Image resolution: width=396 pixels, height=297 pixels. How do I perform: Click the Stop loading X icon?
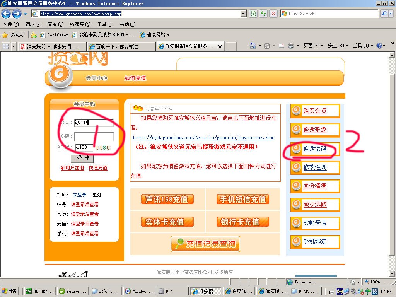coord(273,14)
